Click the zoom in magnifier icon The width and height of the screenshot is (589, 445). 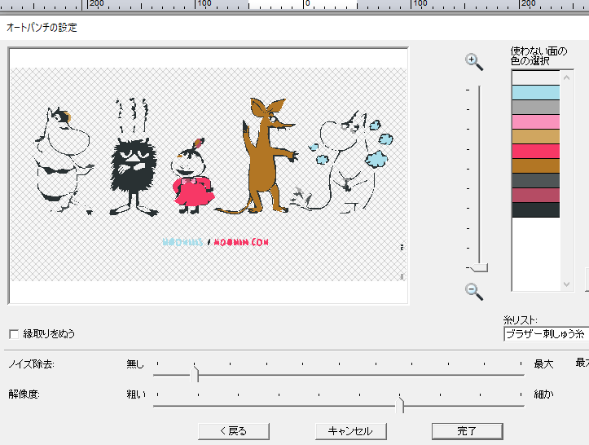pyautogui.click(x=473, y=62)
